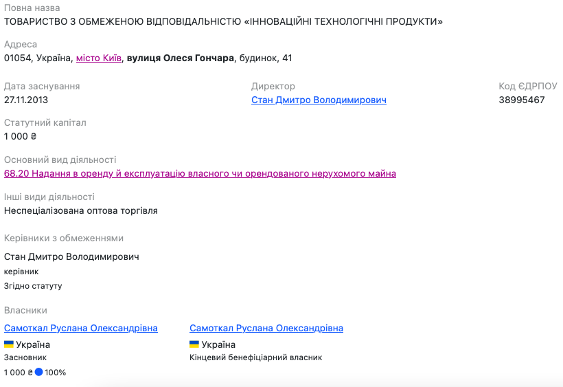
Task: Click the Керівники з обмеженнями heading
Action: [64, 239]
